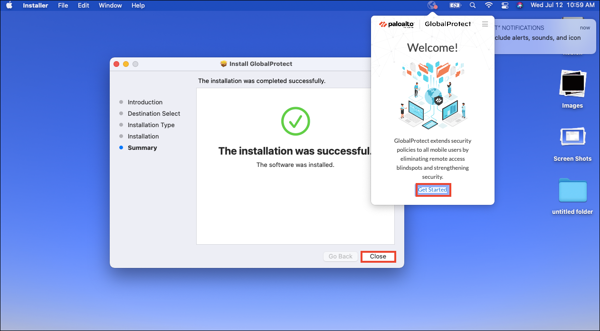This screenshot has width=600, height=331.
Task: Open the Edit menu
Action: (84, 5)
